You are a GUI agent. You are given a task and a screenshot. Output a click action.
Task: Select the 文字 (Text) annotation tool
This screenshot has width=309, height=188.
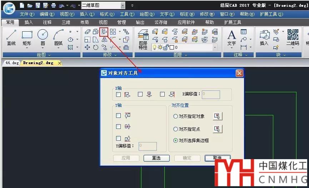(x=231, y=38)
